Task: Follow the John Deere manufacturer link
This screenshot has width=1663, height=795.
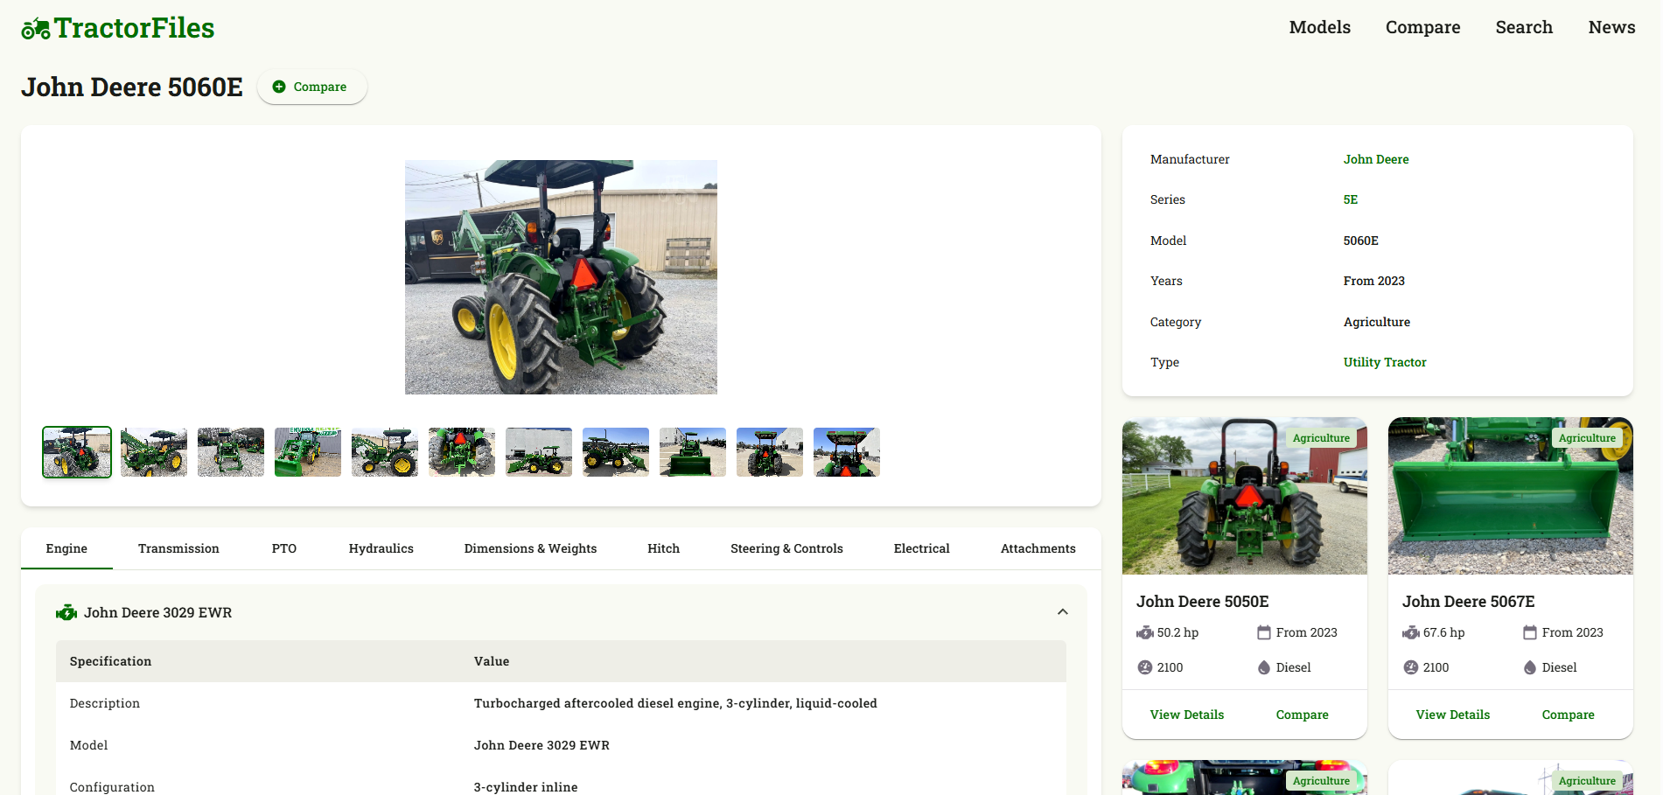Action: coord(1375,159)
